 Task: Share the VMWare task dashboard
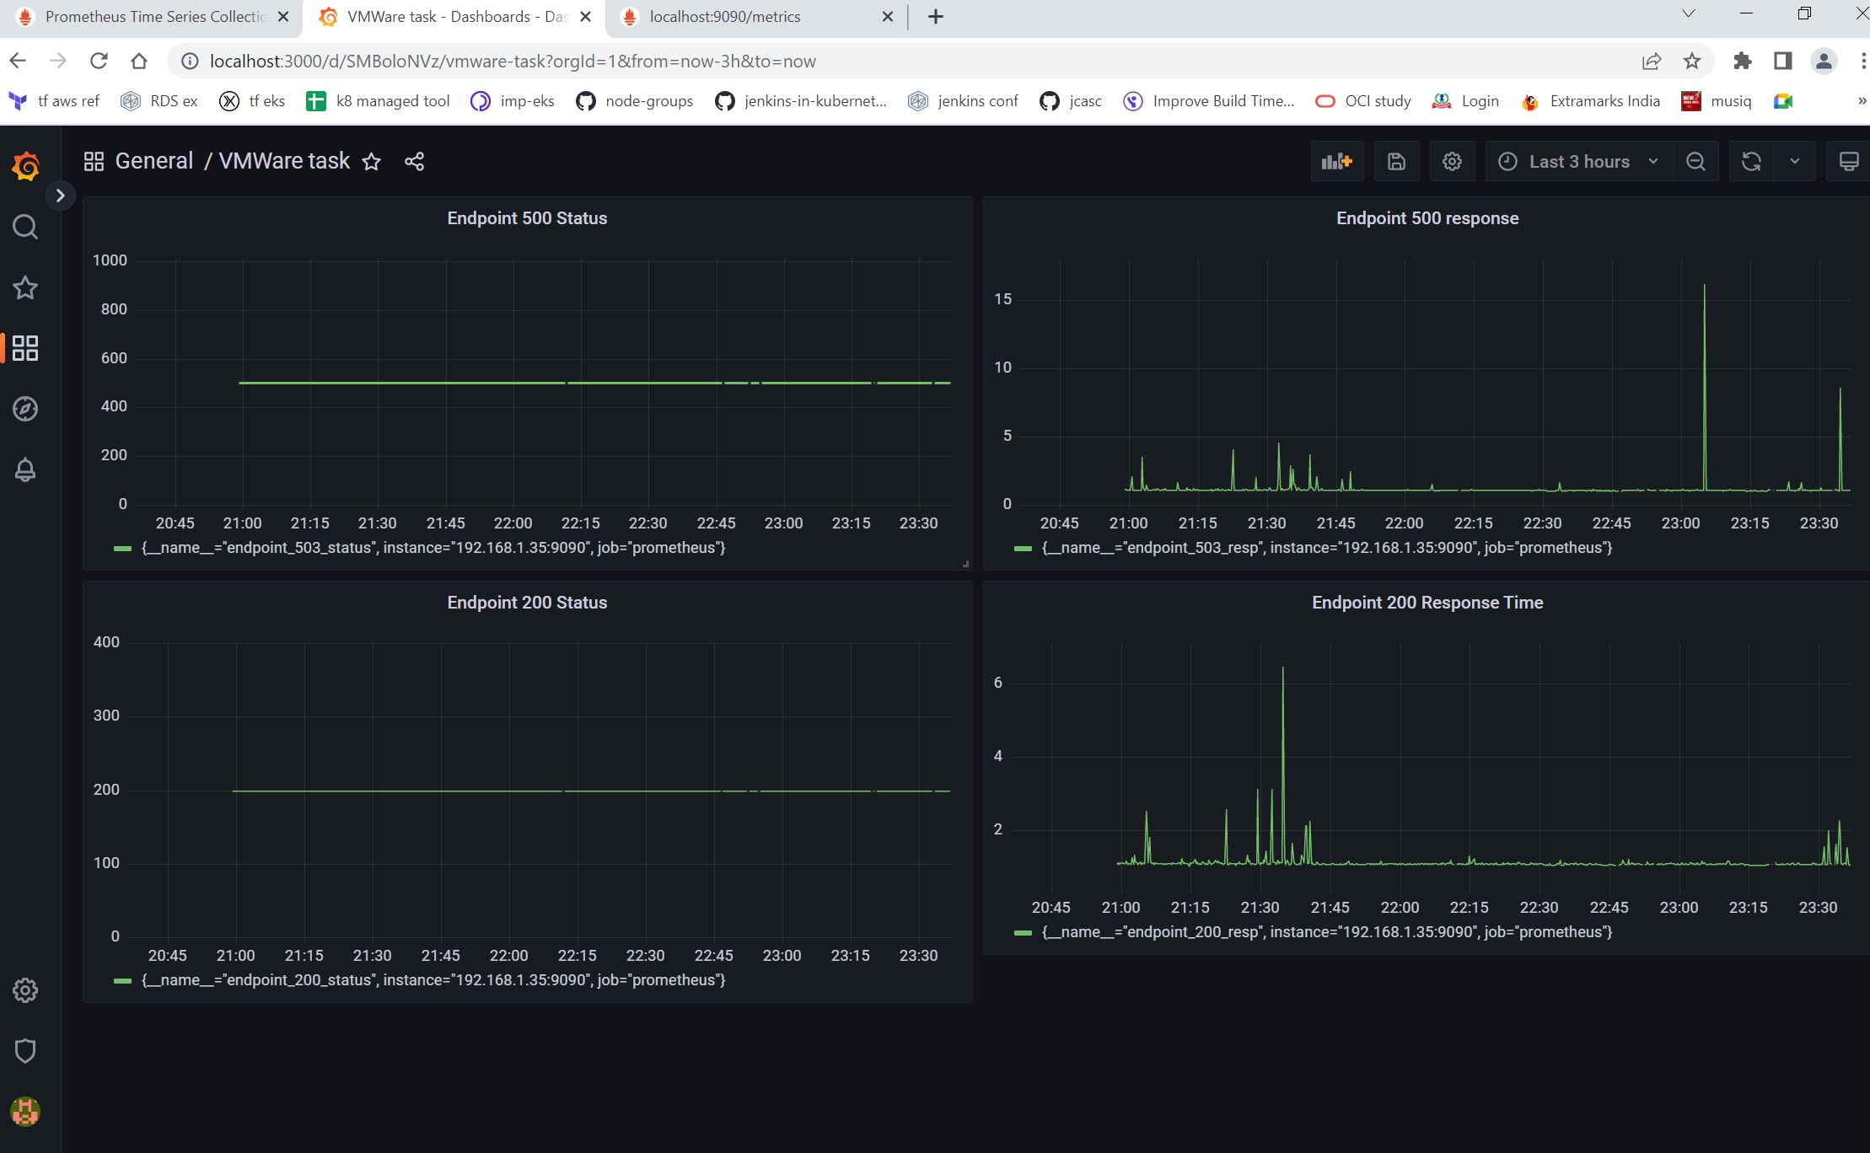pos(414,162)
